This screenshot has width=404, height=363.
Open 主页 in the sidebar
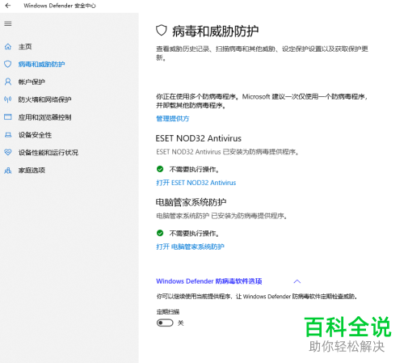(25, 47)
